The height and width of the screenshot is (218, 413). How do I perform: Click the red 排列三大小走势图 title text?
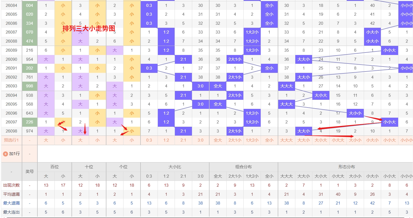[x=89, y=28]
